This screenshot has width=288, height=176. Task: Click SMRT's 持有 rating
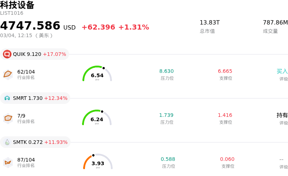tap(282, 115)
